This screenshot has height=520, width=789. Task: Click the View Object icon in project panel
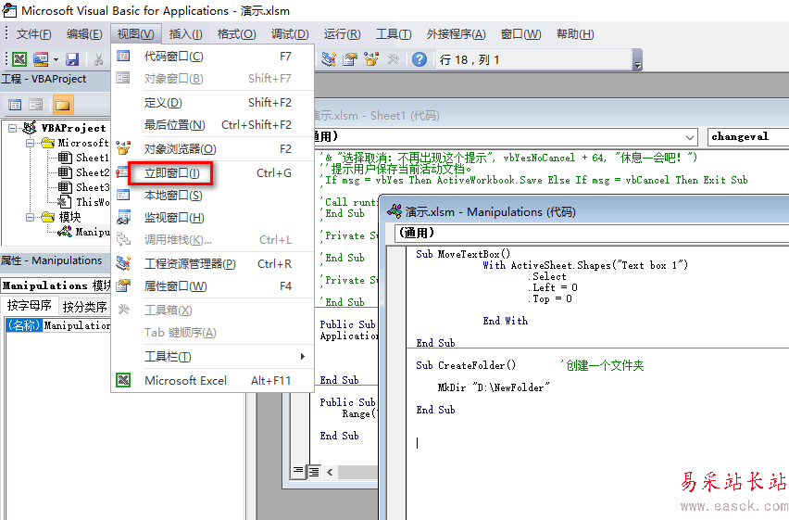[36, 105]
